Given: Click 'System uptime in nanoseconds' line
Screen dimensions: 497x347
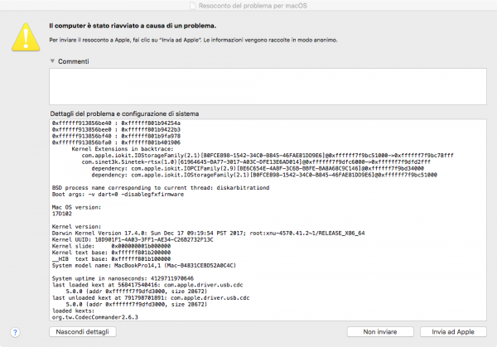Looking at the screenshot, I should 123,278.
